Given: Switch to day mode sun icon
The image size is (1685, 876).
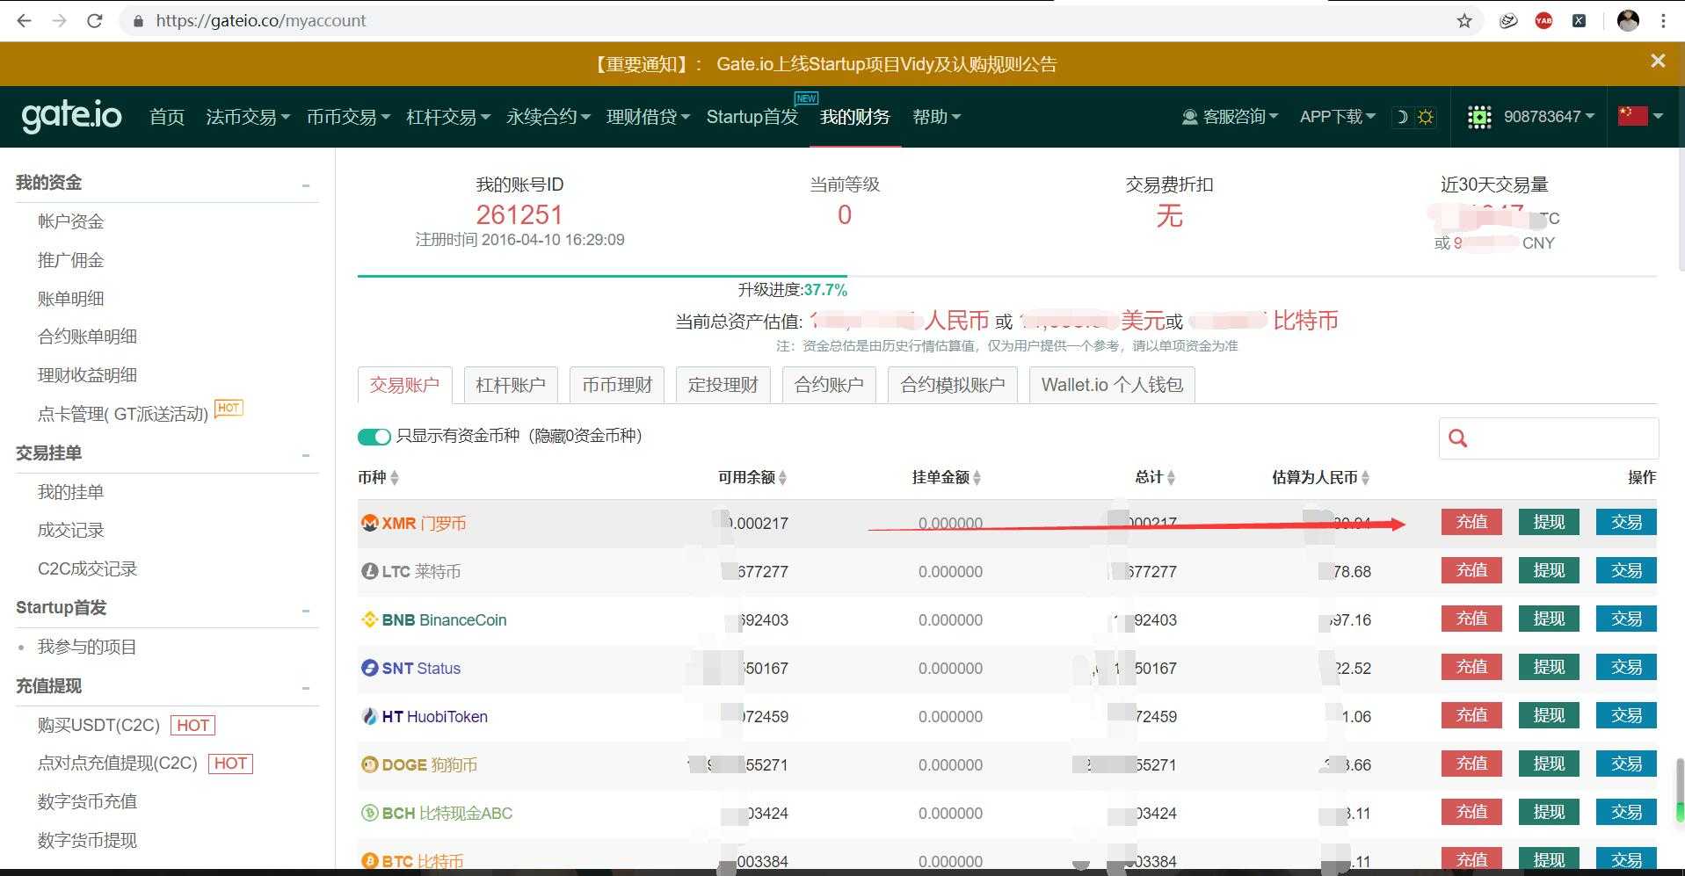Looking at the screenshot, I should 1426,117.
